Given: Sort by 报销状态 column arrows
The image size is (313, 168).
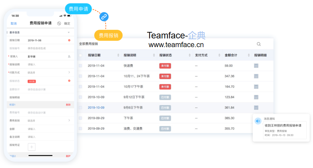Looking at the screenshot, I should point(190,55).
